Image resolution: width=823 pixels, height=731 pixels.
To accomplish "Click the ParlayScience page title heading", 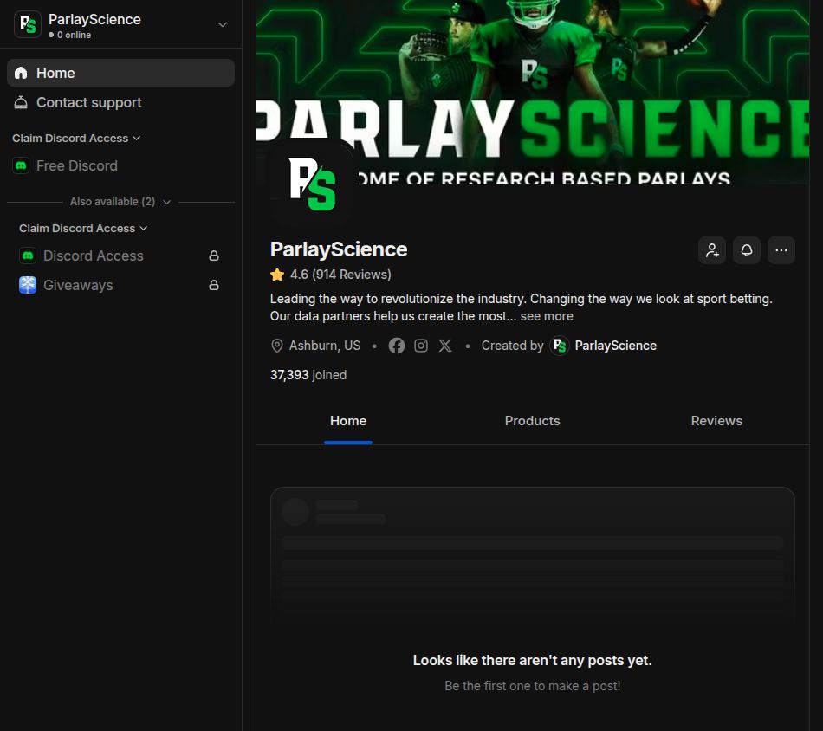I will (339, 249).
